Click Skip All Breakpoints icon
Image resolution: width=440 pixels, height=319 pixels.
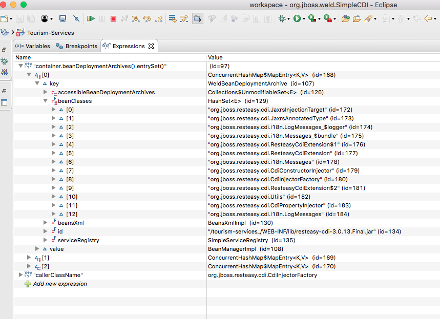pyautogui.click(x=76, y=19)
